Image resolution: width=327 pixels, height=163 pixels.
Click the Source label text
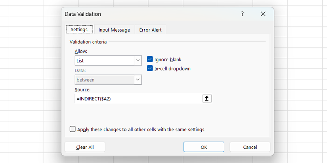click(82, 90)
